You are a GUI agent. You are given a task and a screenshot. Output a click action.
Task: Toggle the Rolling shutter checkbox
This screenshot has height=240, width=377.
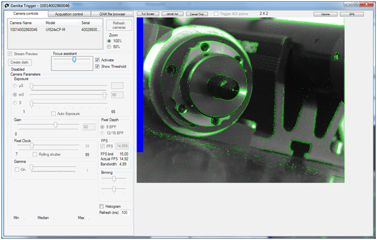click(x=35, y=154)
